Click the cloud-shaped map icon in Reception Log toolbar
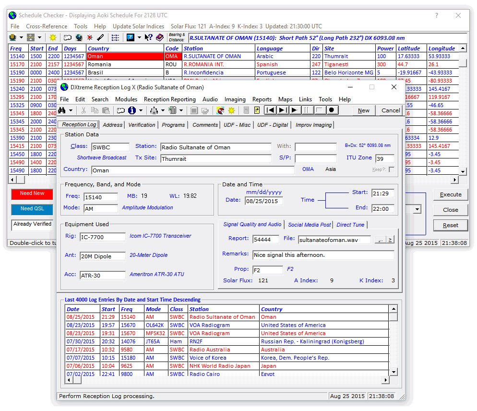 pos(121,110)
